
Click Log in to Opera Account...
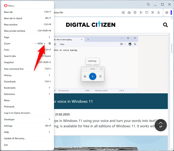click(28, 113)
